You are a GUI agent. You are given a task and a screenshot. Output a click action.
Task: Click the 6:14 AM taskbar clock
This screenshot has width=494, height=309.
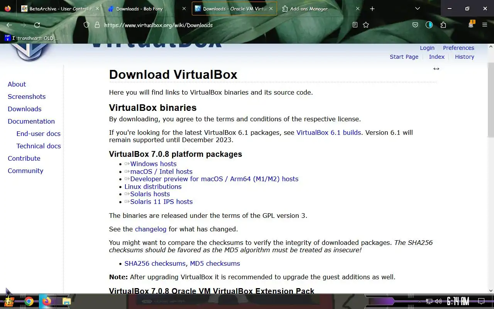(x=458, y=301)
